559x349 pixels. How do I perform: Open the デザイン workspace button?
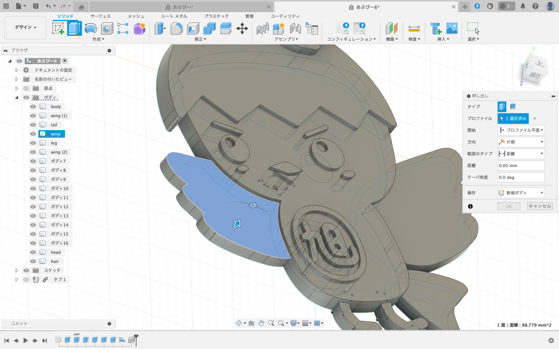25,27
